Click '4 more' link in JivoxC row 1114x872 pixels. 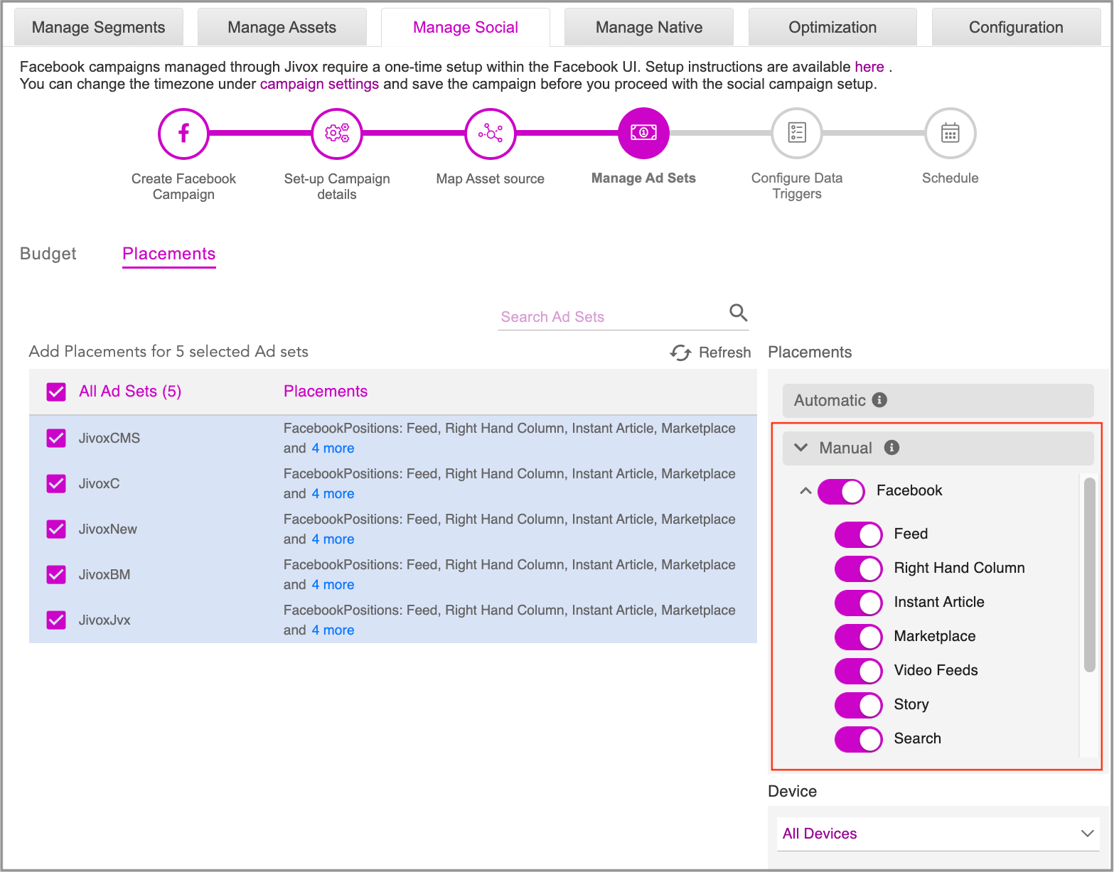point(333,494)
